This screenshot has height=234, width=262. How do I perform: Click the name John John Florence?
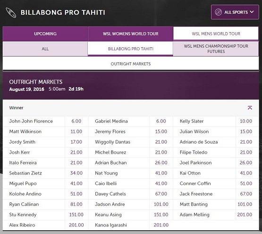point(31,121)
